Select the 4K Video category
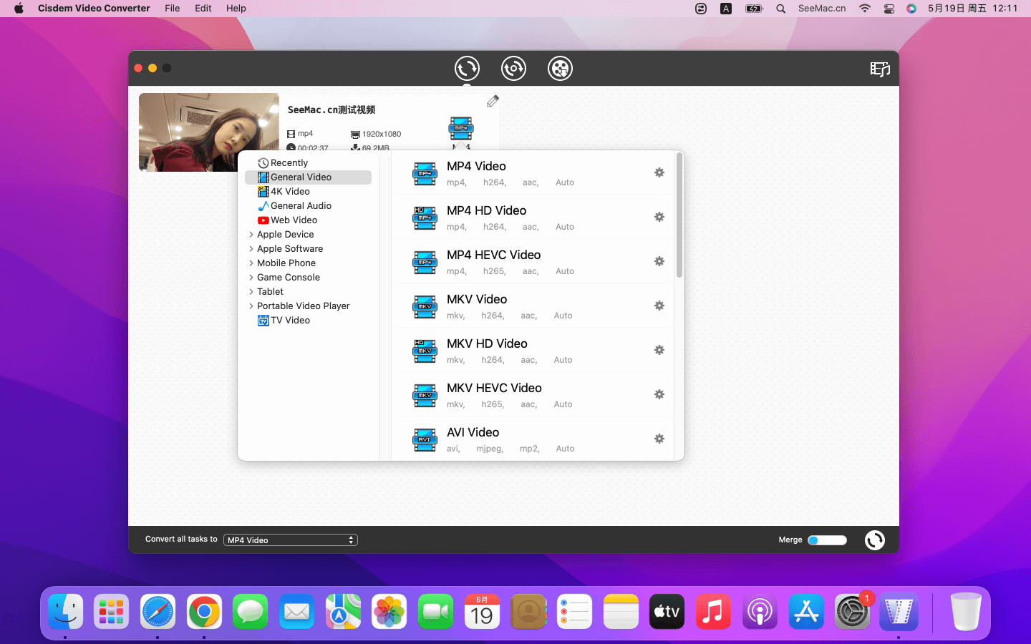The height and width of the screenshot is (644, 1031). coord(290,192)
